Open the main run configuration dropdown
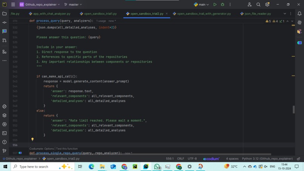Viewport: 304px width, 171px height. click(x=201, y=5)
